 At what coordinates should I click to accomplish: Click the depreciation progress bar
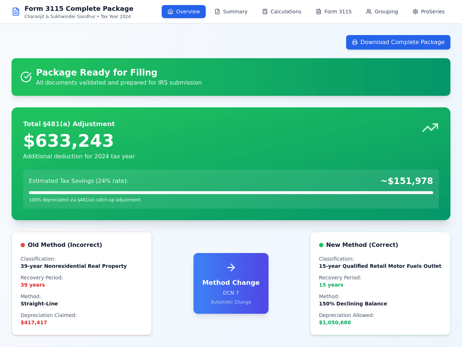231,193
